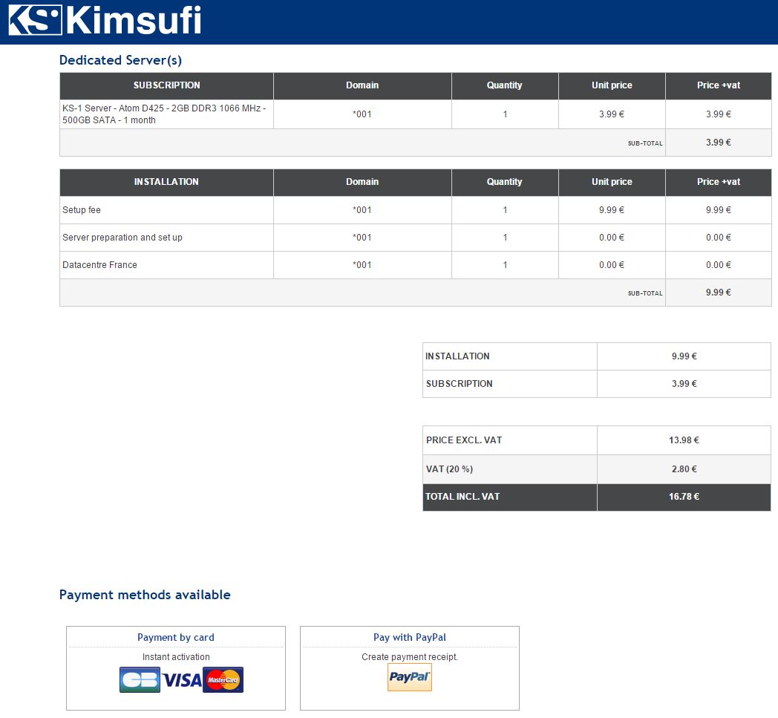
Task: Click 'TOTAL INCL. VAT' label
Action: [462, 497]
